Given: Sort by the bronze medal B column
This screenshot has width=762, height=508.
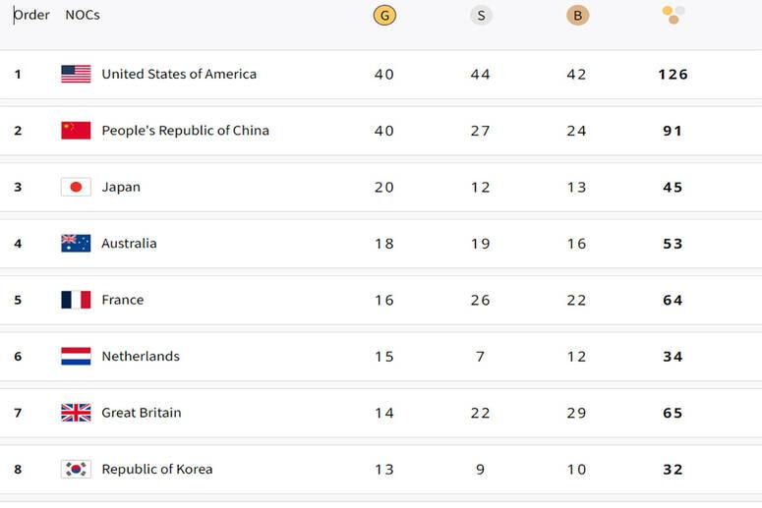Looking at the screenshot, I should pyautogui.click(x=577, y=15).
